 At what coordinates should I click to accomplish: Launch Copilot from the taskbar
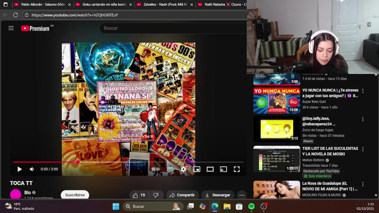click(x=203, y=206)
